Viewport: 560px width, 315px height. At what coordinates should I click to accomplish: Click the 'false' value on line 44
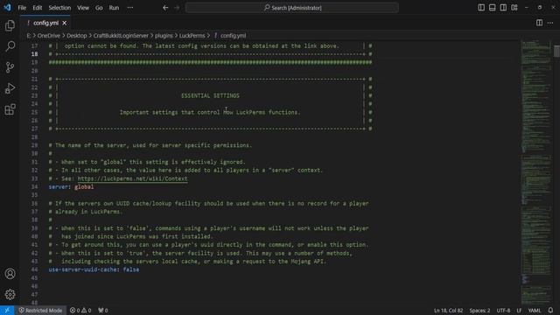tap(131, 269)
